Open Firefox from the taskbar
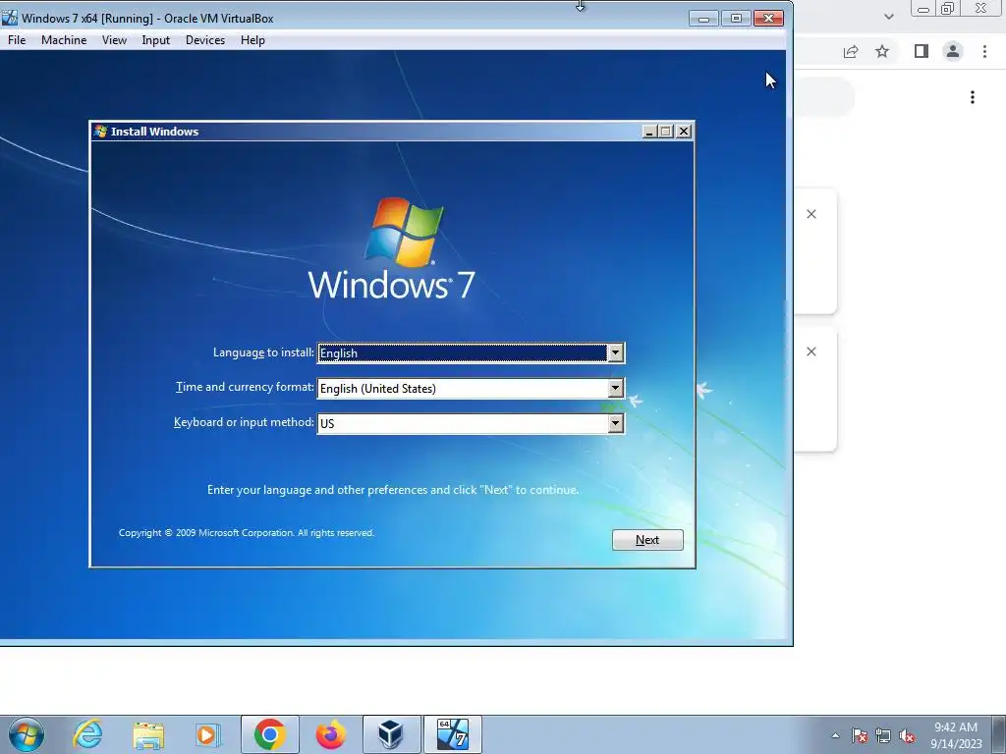The image size is (1006, 754). (330, 734)
